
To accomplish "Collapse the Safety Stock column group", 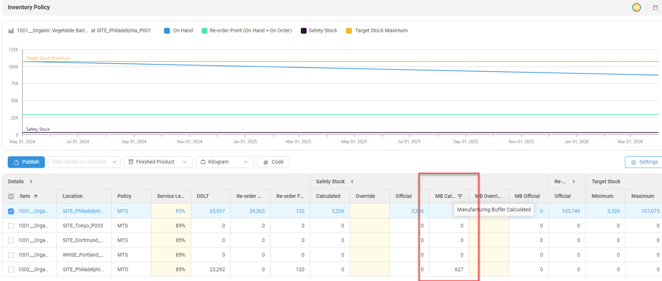I will [352, 181].
